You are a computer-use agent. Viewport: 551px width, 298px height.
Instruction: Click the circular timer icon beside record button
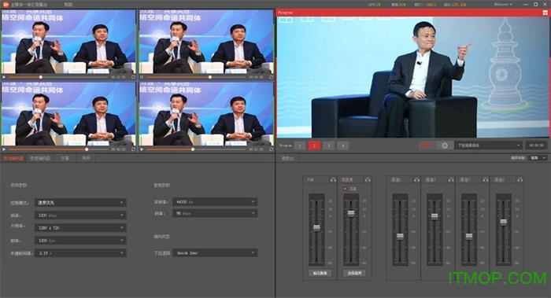click(445, 145)
